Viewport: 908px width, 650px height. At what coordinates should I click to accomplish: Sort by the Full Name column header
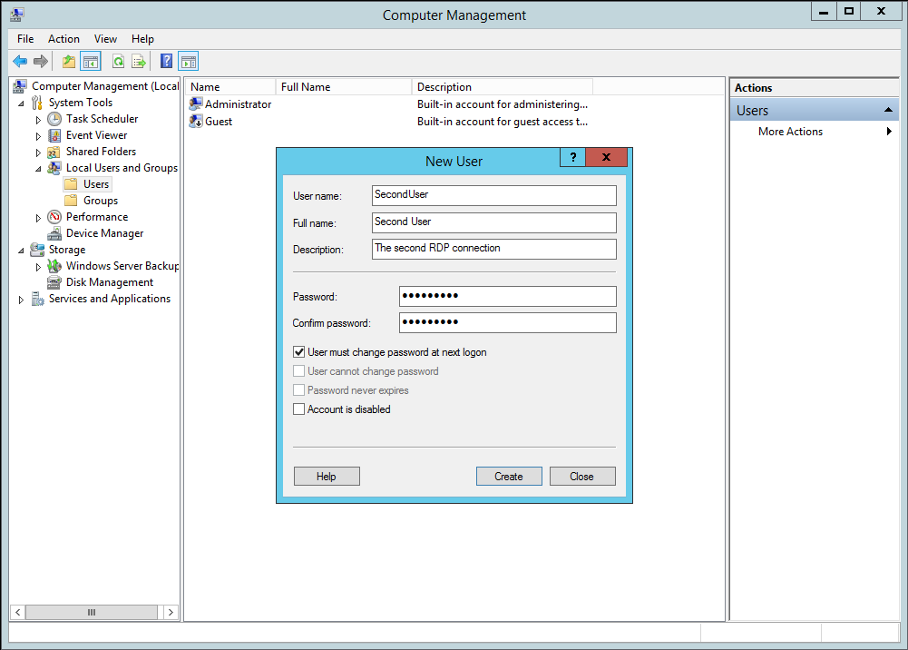[344, 87]
